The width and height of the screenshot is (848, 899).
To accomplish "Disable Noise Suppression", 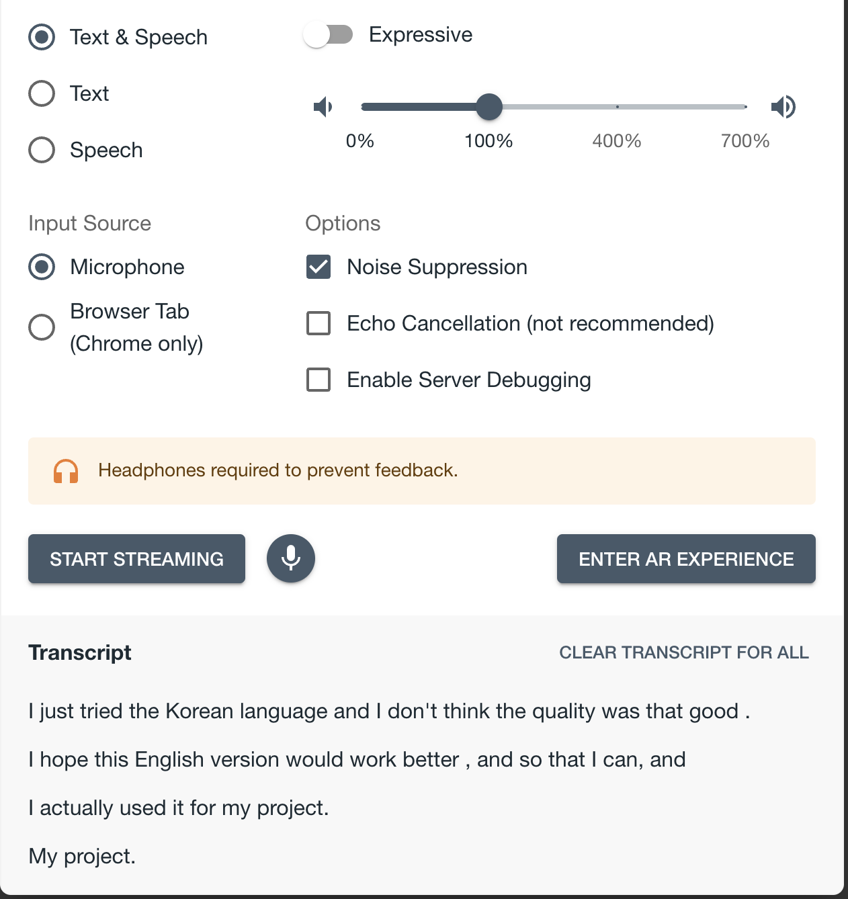I will point(319,267).
